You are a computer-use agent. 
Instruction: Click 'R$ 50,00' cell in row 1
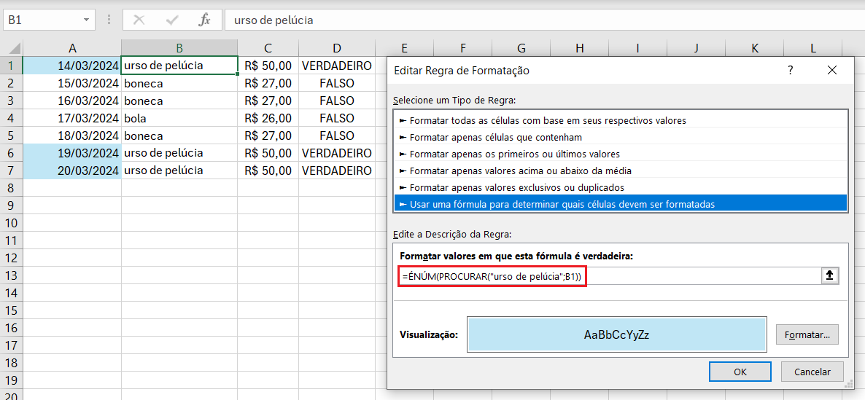pyautogui.click(x=268, y=66)
